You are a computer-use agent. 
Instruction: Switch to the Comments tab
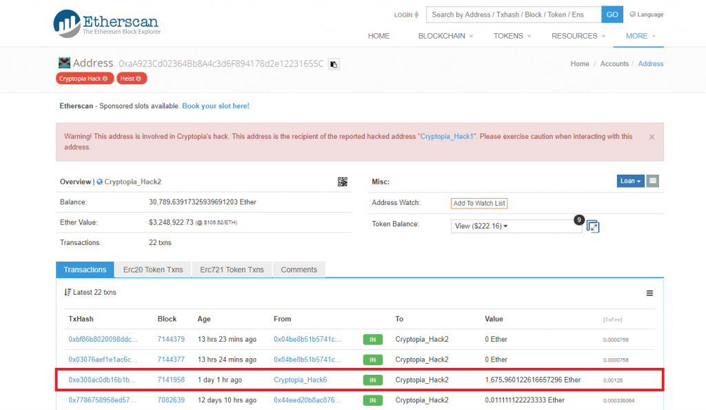(x=299, y=270)
